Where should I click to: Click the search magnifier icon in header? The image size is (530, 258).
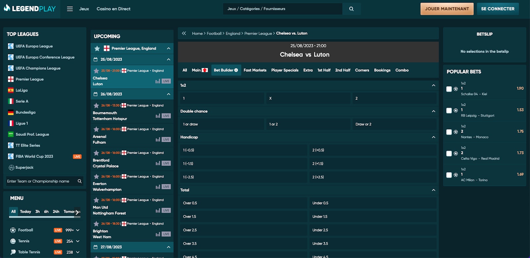[351, 9]
